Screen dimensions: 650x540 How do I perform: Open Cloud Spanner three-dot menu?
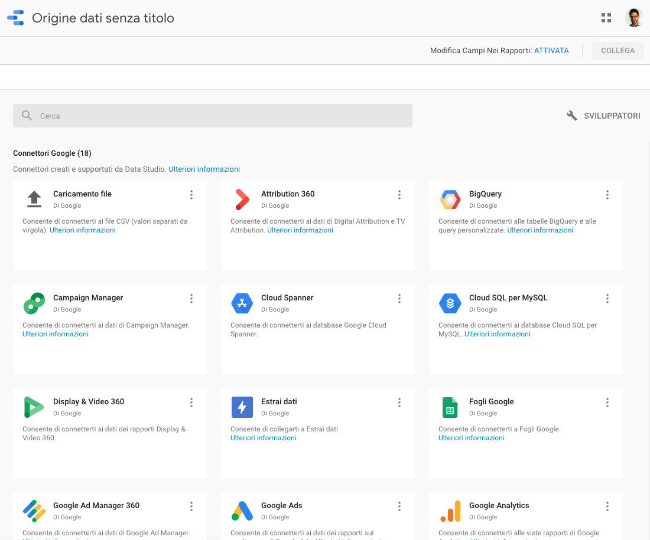coord(399,299)
